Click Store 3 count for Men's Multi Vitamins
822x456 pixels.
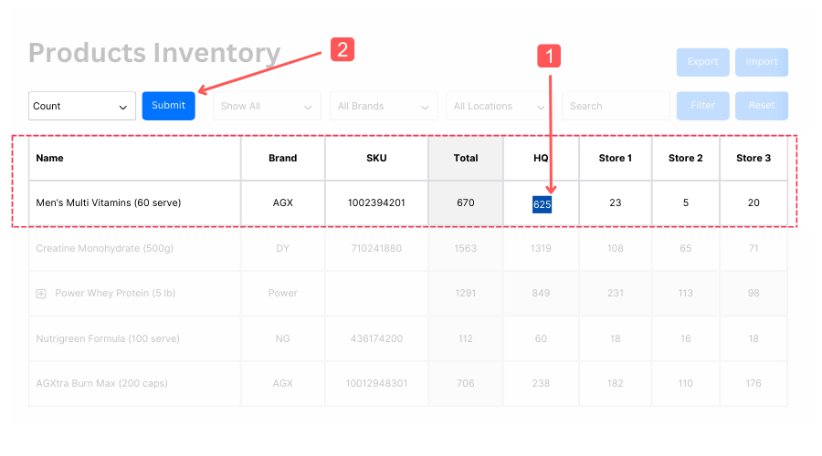point(753,202)
